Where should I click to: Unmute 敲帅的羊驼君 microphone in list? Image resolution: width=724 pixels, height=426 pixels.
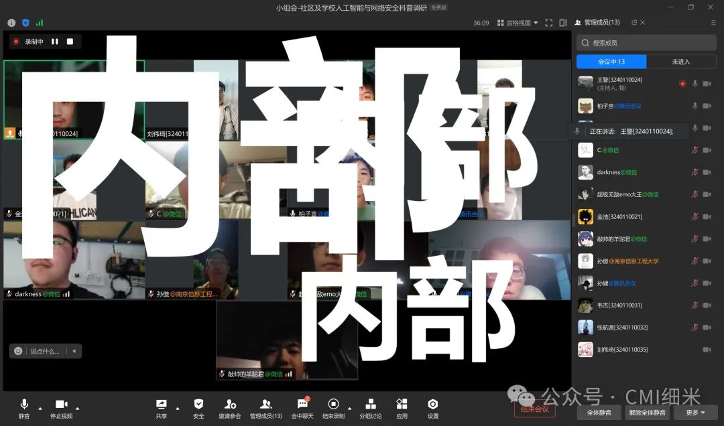[x=695, y=238]
